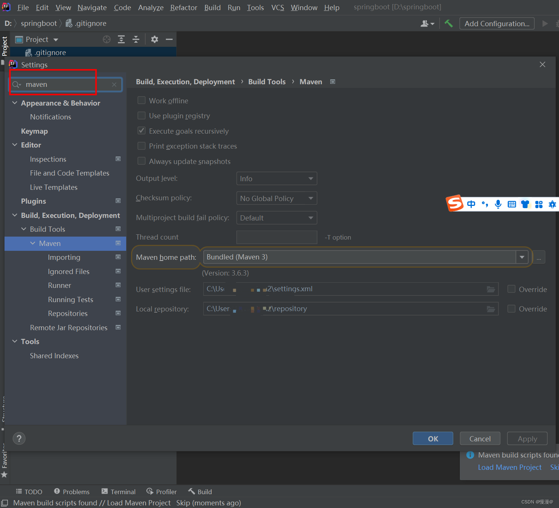Screen dimensions: 559x508
Task: Open the Sogou toolbox grid icon
Action: pos(539,204)
